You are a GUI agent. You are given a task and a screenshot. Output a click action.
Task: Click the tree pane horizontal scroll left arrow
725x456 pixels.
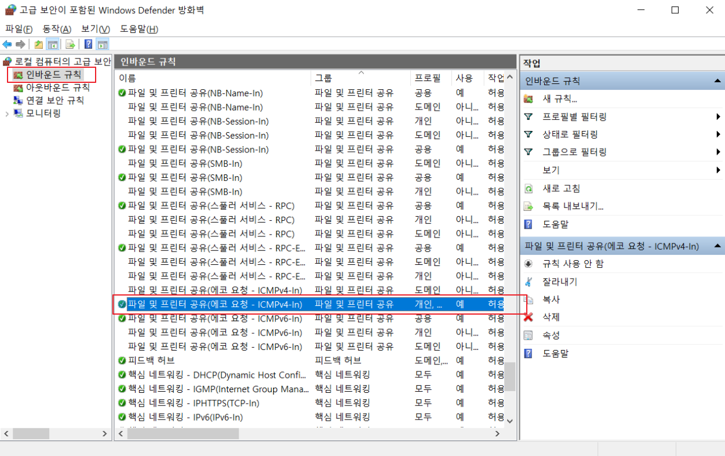point(6,433)
